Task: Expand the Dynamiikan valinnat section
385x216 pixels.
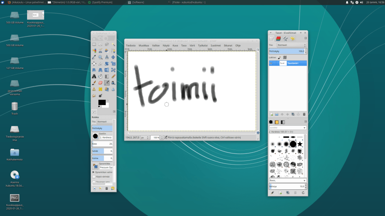Action: click(94, 172)
